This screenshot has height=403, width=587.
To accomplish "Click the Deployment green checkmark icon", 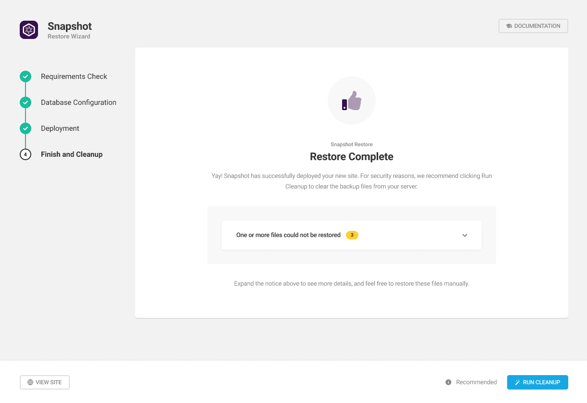I will point(26,128).
